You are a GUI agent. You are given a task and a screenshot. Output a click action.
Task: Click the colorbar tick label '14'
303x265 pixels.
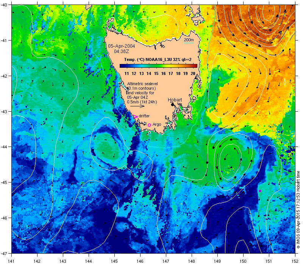pos(149,73)
